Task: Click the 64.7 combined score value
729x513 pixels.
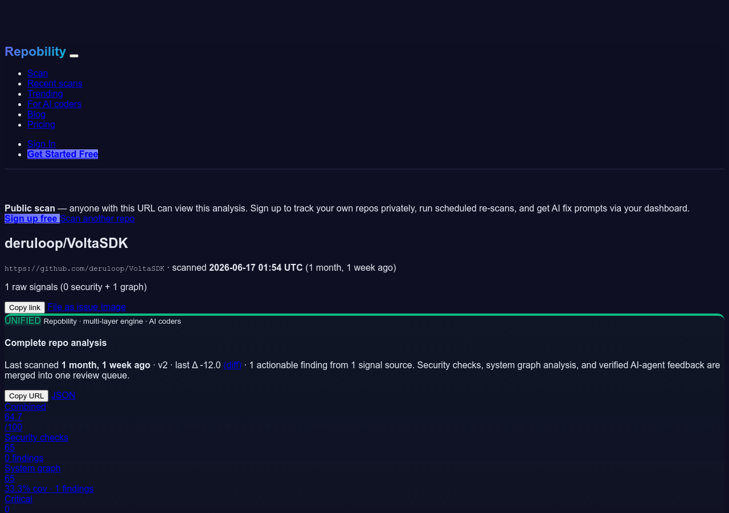Action: (x=13, y=417)
